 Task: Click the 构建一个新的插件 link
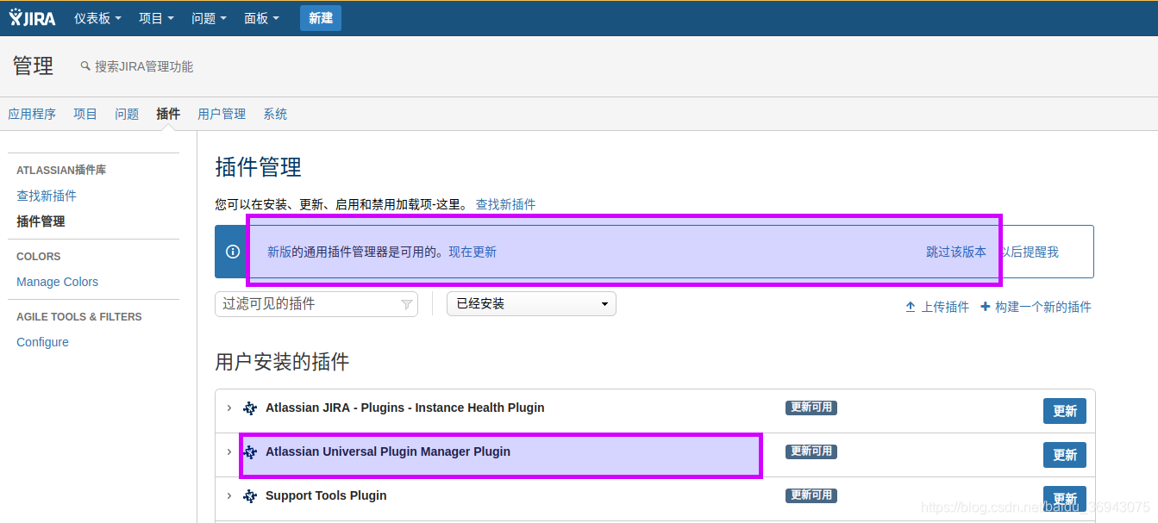(1043, 307)
